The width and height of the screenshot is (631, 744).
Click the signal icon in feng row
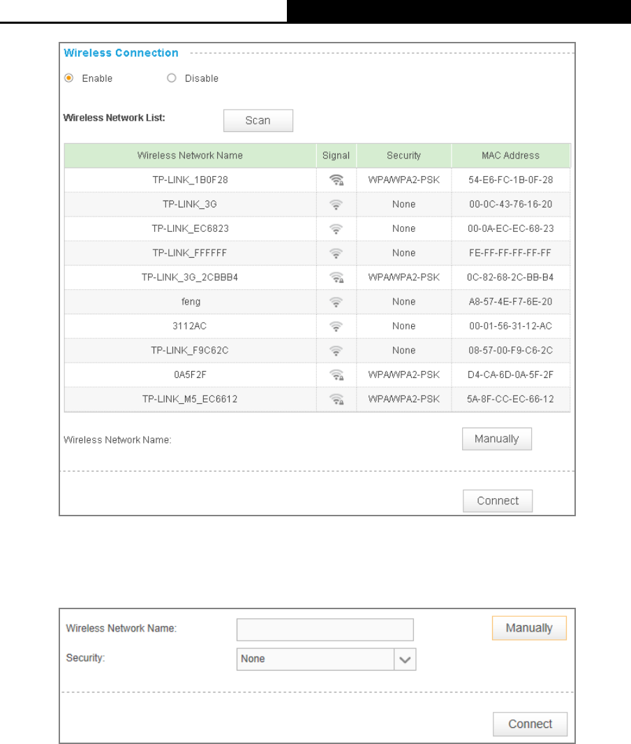(336, 302)
